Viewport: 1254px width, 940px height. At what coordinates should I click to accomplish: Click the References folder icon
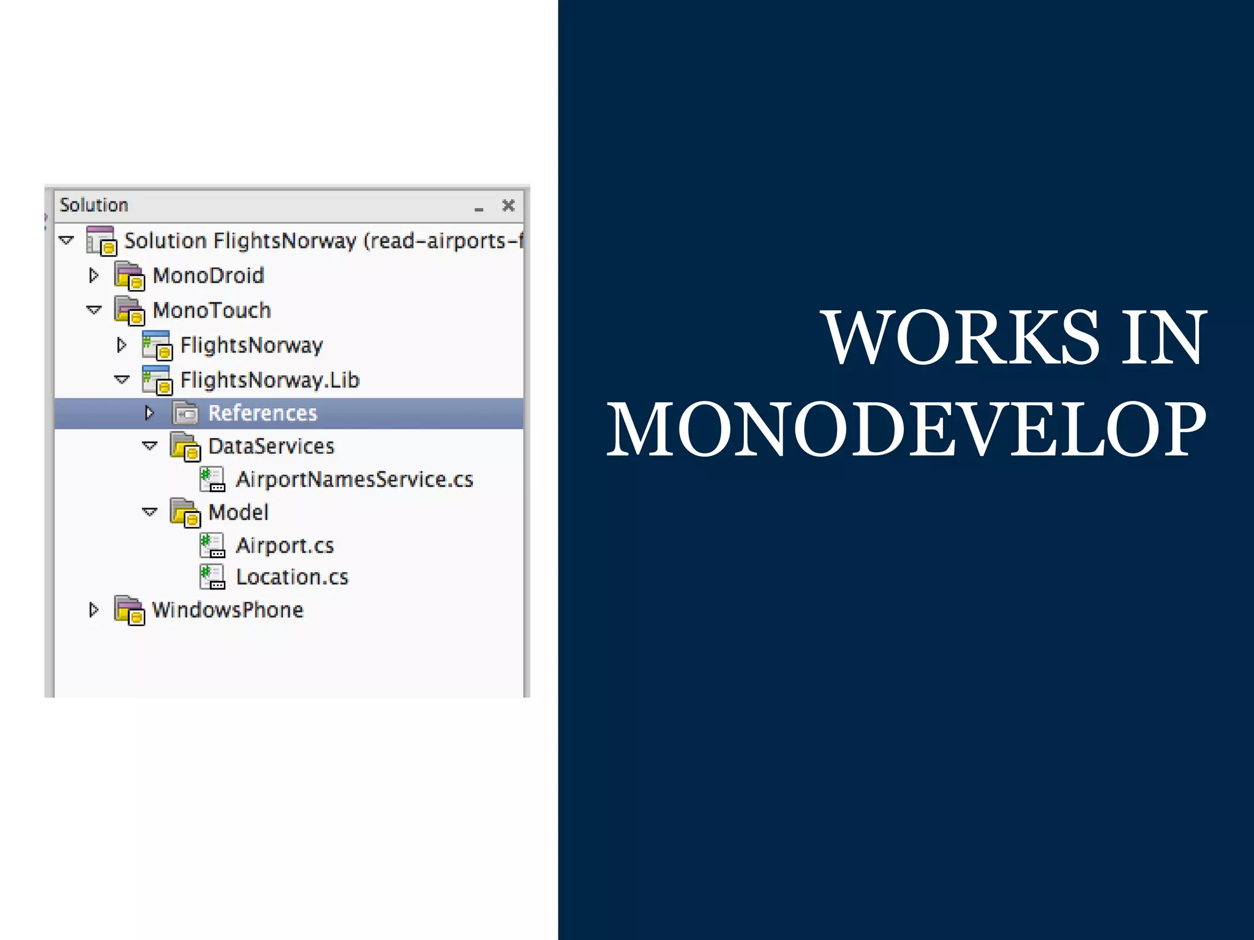pos(185,413)
